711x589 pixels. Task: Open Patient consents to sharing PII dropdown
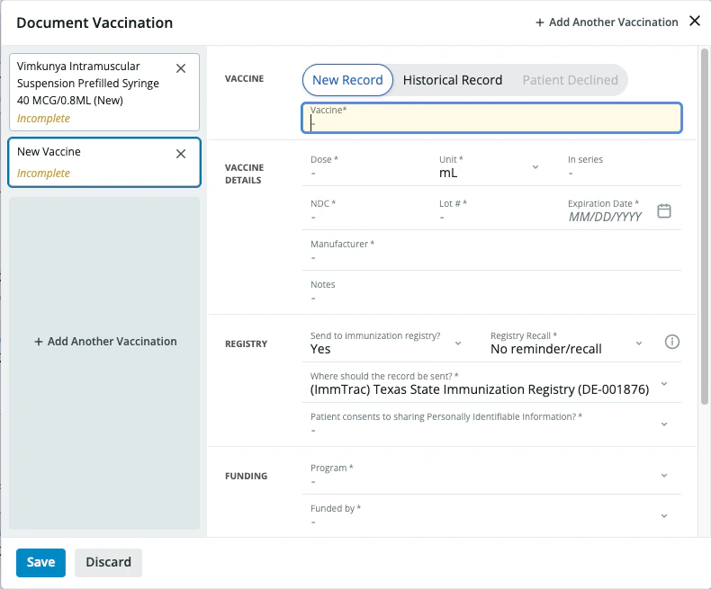click(x=492, y=424)
